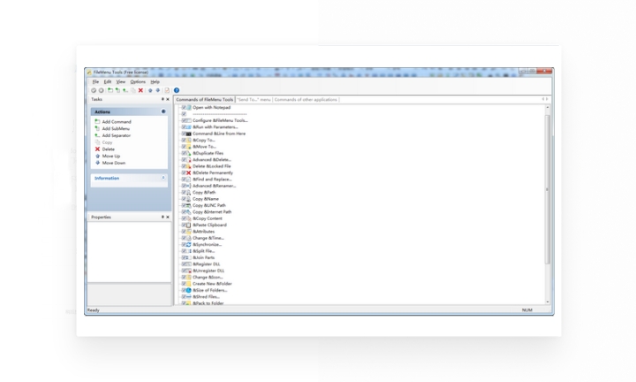Select the Copy &Path row text
The height and width of the screenshot is (382, 636).
(204, 193)
